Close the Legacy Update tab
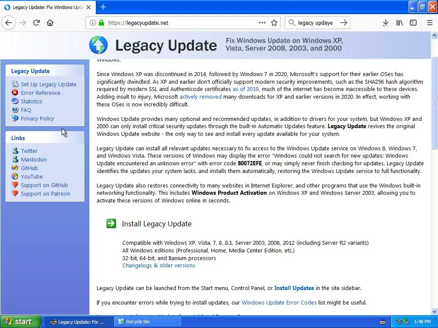Image resolution: width=438 pixels, height=328 pixels. pos(89,7)
